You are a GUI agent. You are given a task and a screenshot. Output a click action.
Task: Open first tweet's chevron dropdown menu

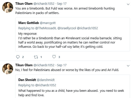pyautogui.click(x=128, y=4)
